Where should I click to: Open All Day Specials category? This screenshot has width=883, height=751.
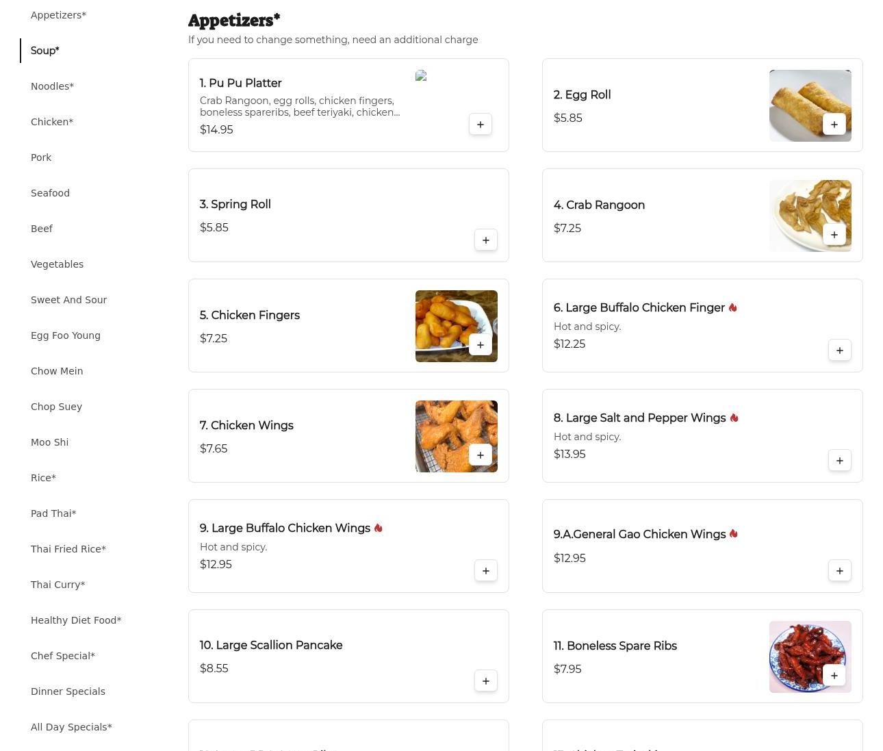71,727
